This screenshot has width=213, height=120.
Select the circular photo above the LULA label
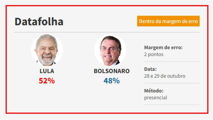coord(47,50)
